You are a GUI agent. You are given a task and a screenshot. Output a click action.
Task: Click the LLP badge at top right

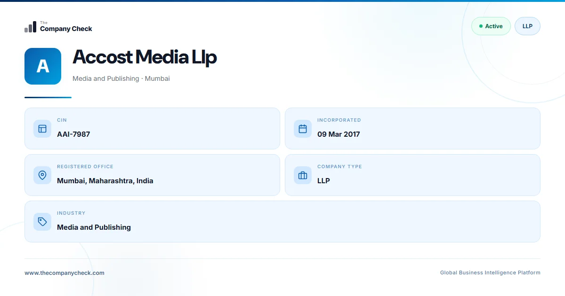527,26
